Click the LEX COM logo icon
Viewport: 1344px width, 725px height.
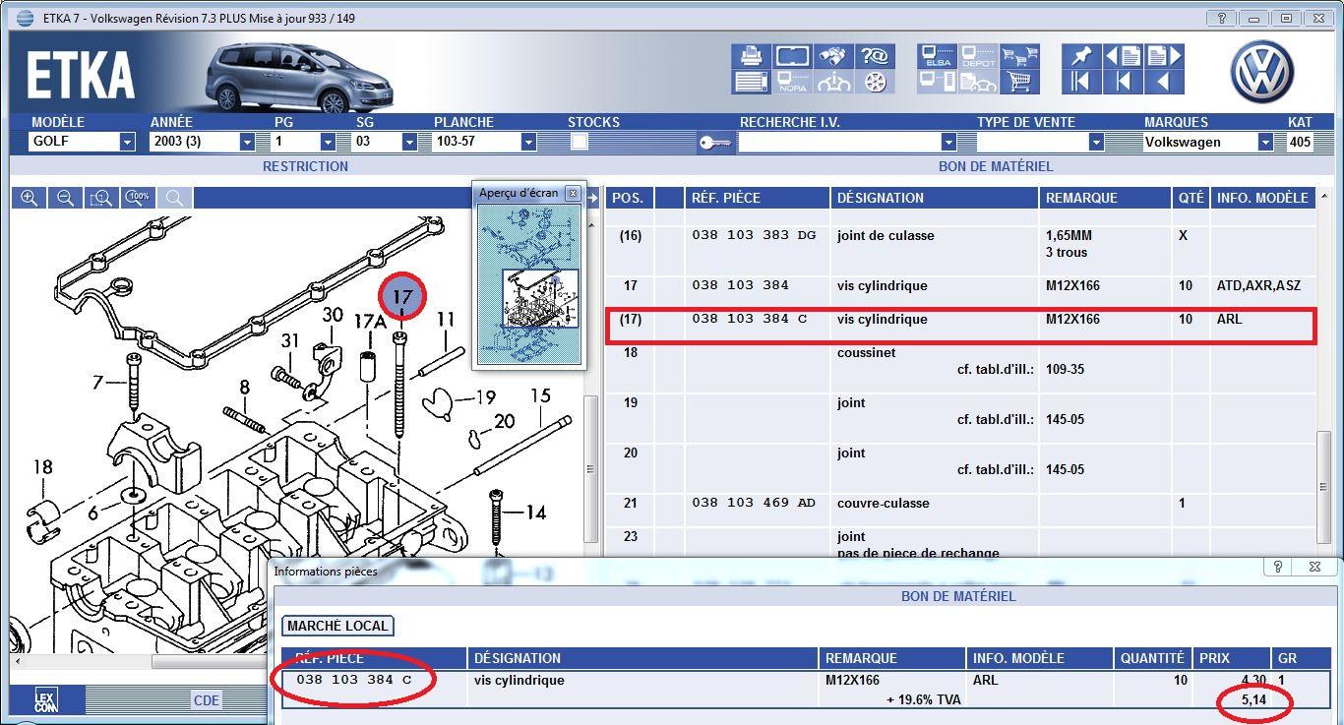click(46, 699)
